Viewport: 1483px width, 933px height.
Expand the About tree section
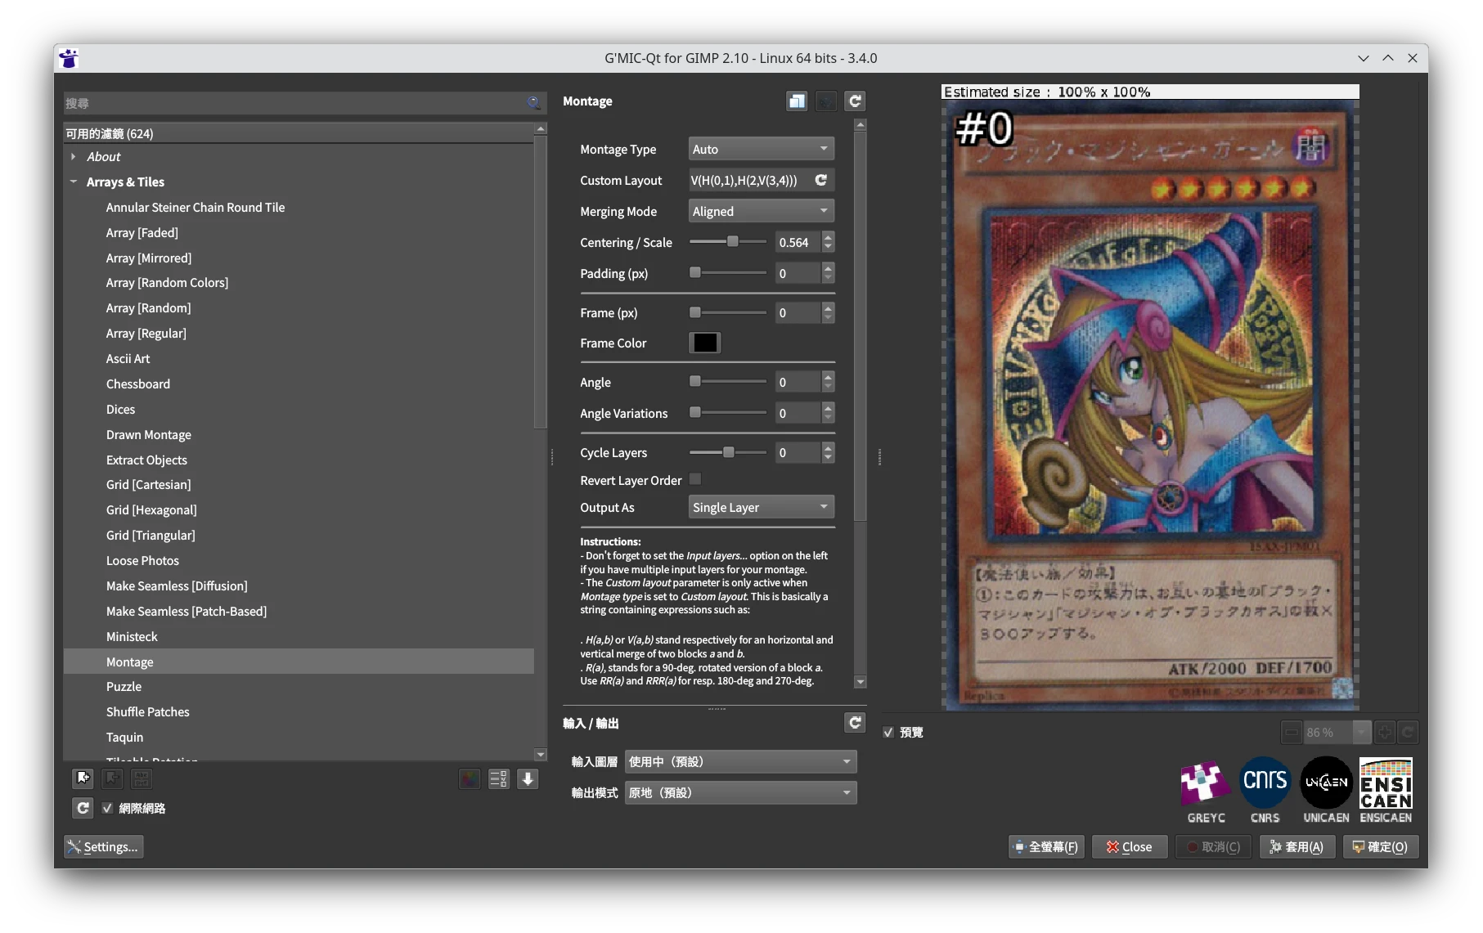74,156
